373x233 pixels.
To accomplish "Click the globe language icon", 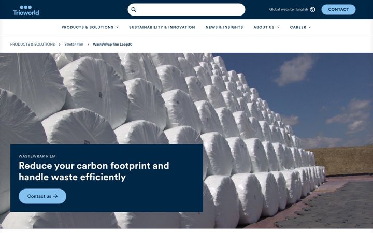I will (312, 9).
